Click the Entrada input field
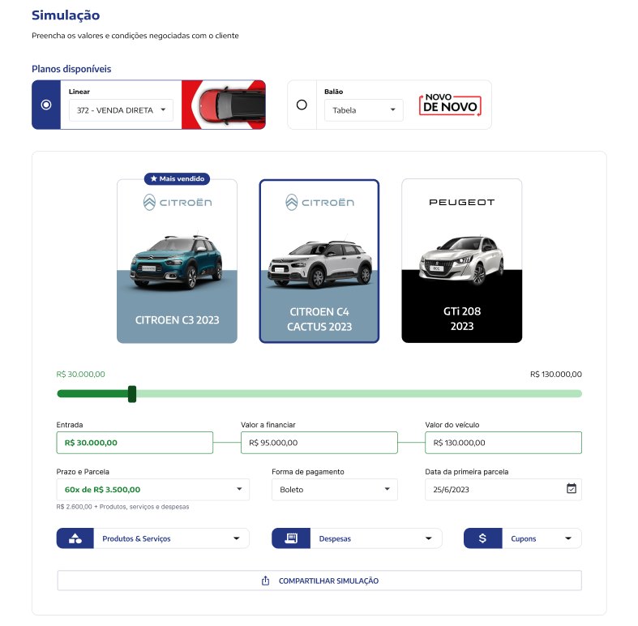 click(135, 443)
